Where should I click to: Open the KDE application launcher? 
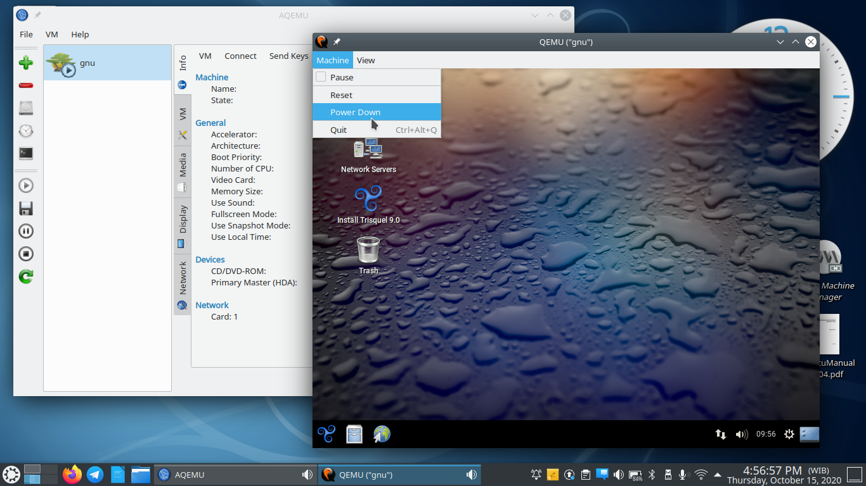tap(11, 474)
